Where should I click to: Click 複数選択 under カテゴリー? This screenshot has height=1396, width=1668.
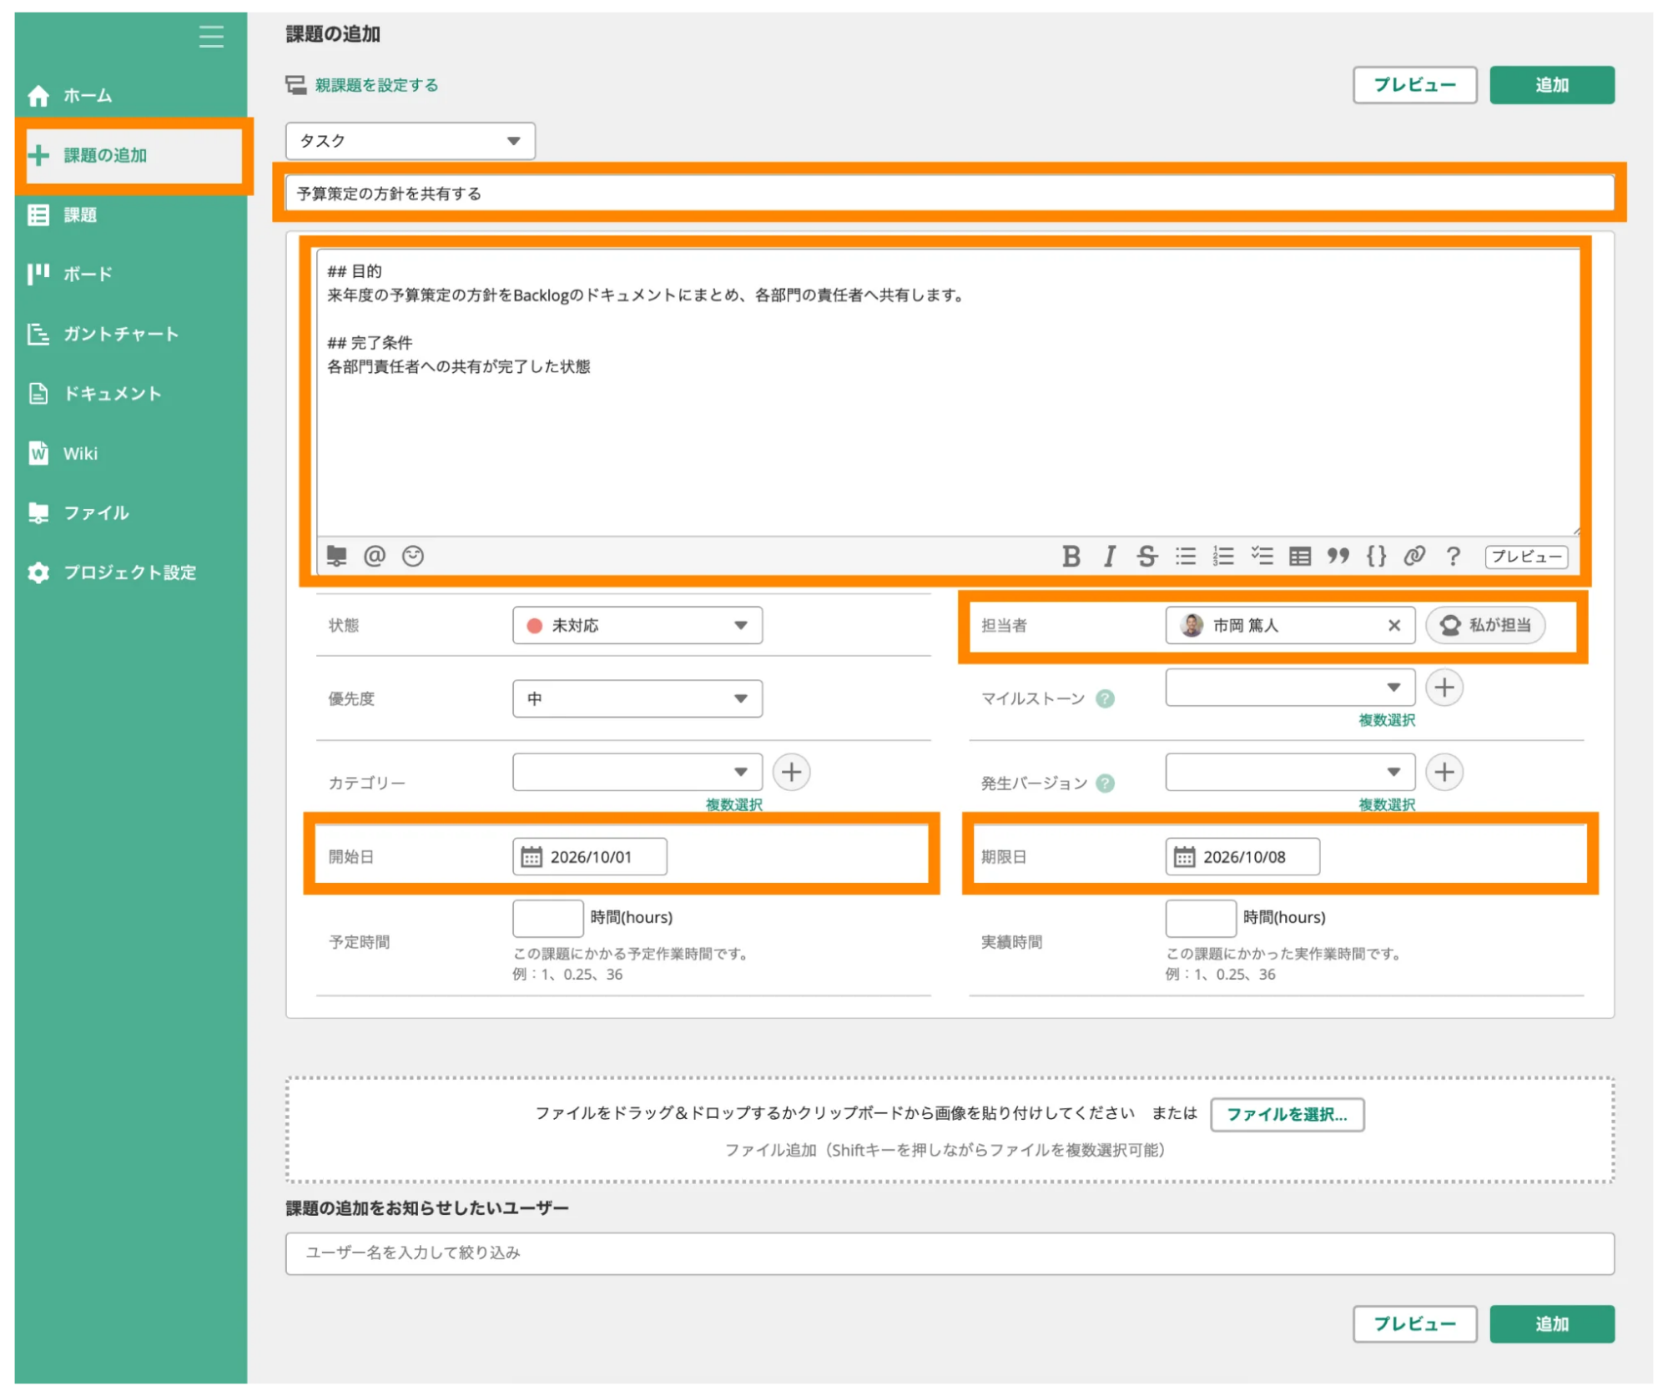733,804
